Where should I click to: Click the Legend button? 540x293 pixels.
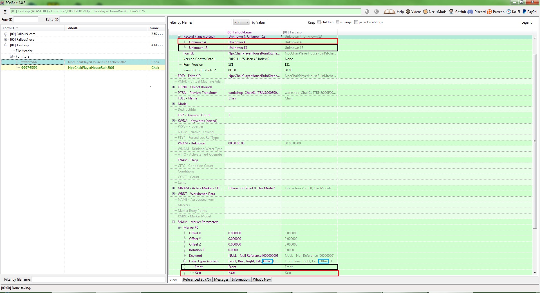pos(527,22)
